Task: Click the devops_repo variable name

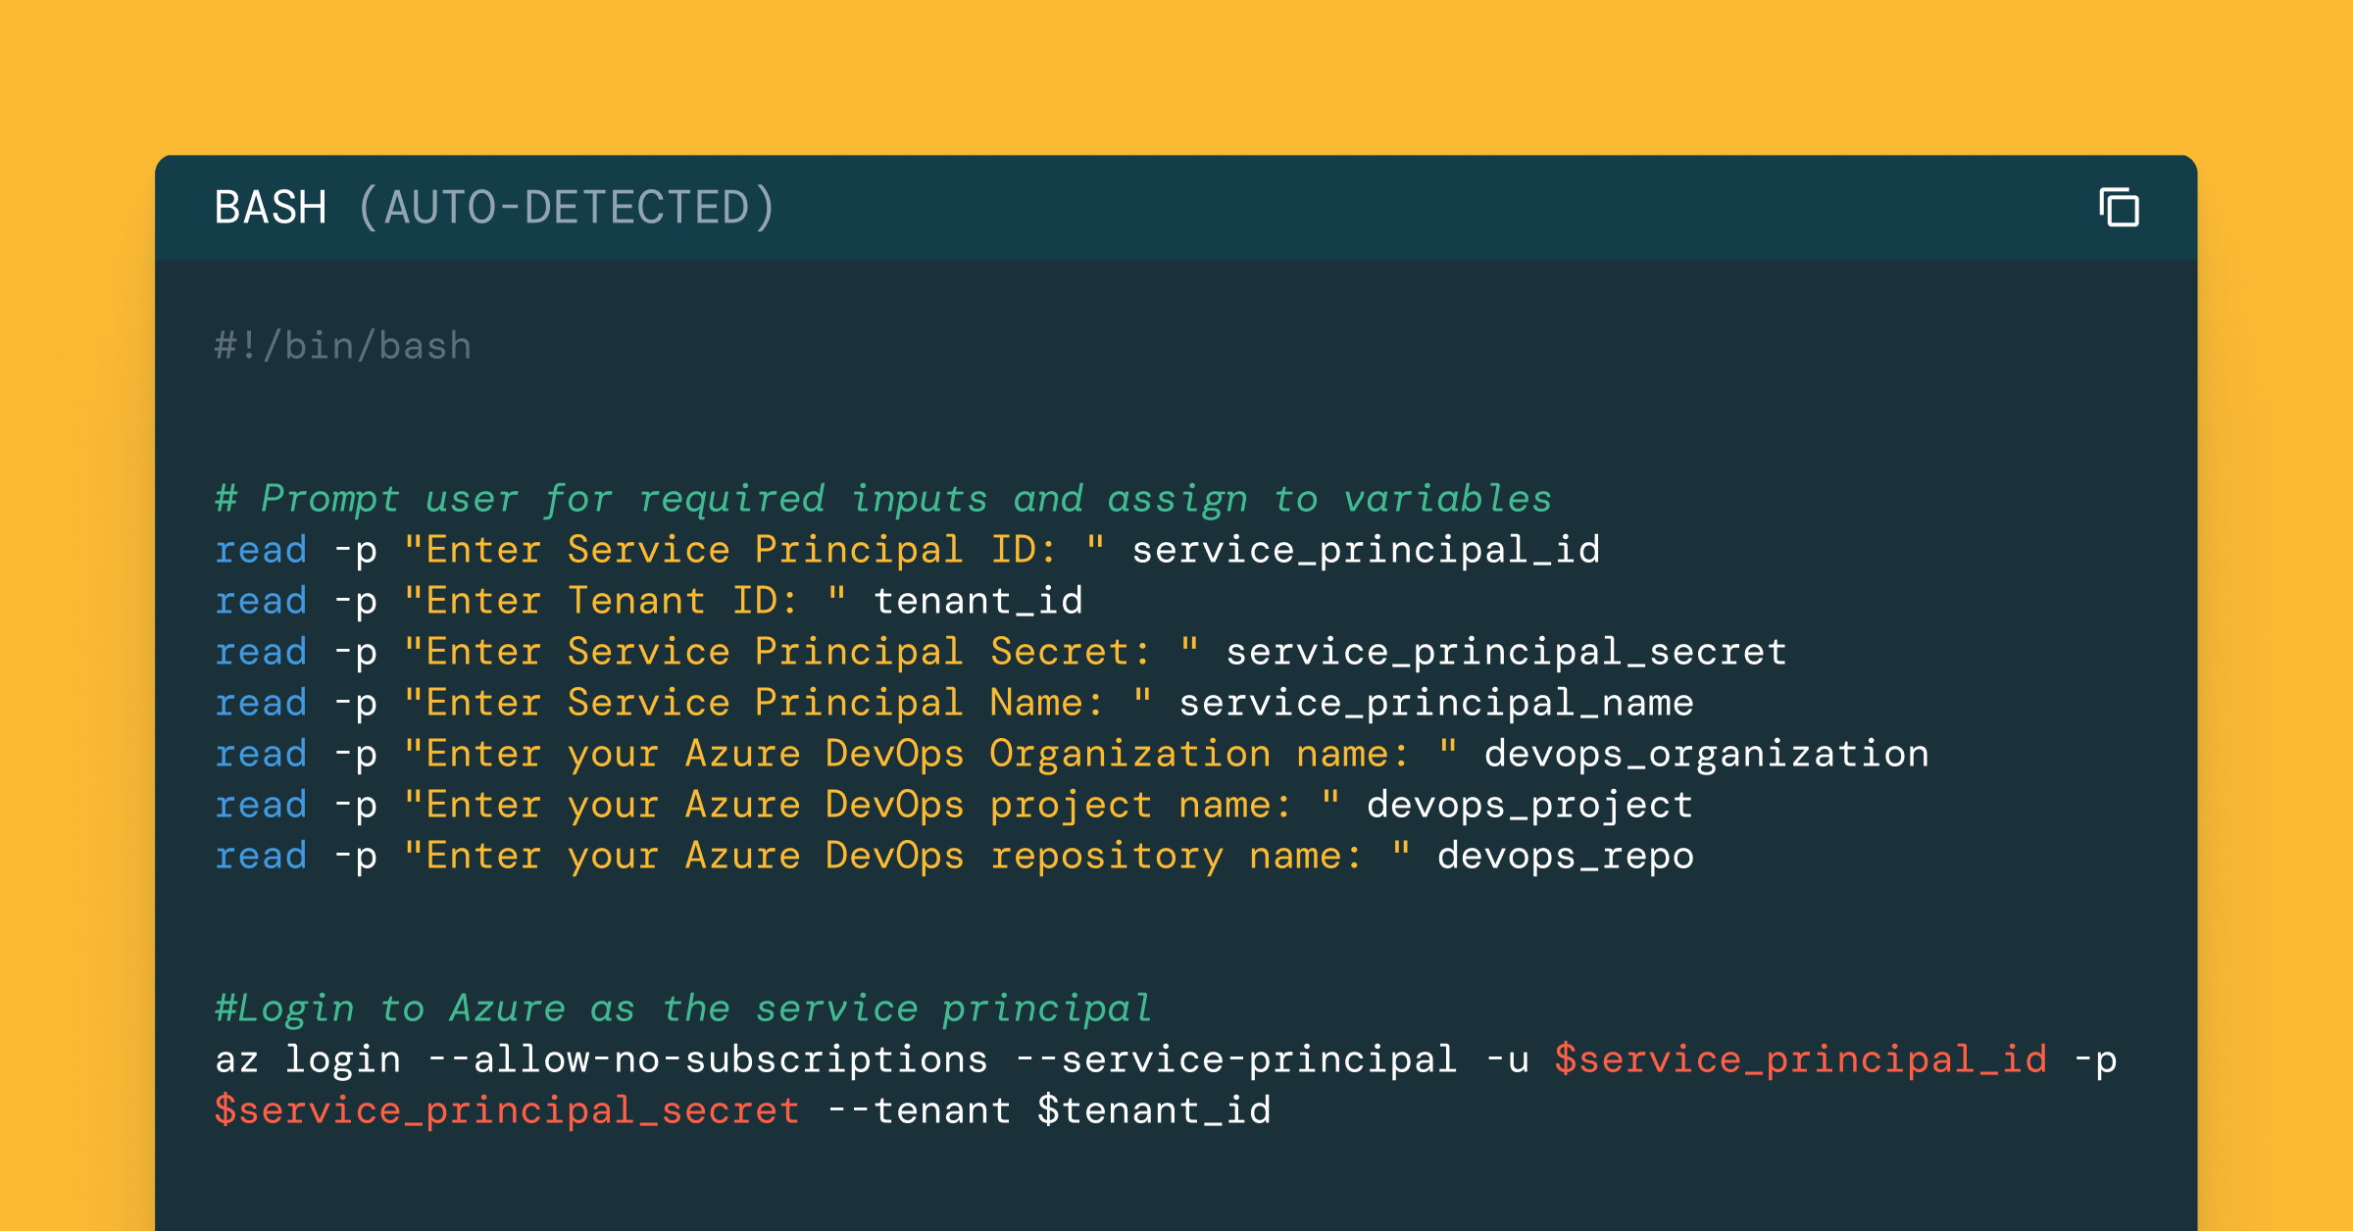Action: (x=1565, y=855)
